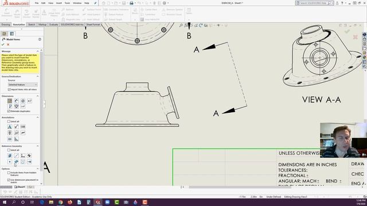The image size is (367, 206).
Task: Select the Hole Wizard Profiles icon
Action: 10,106
